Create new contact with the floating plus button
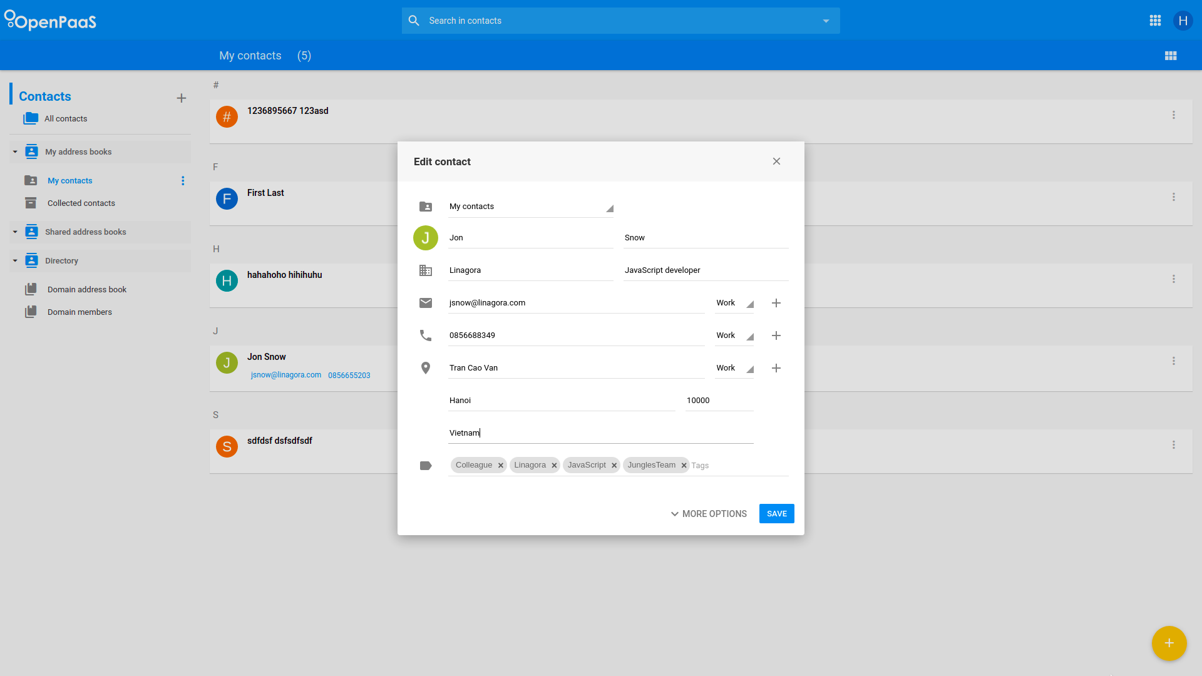 point(1169,643)
